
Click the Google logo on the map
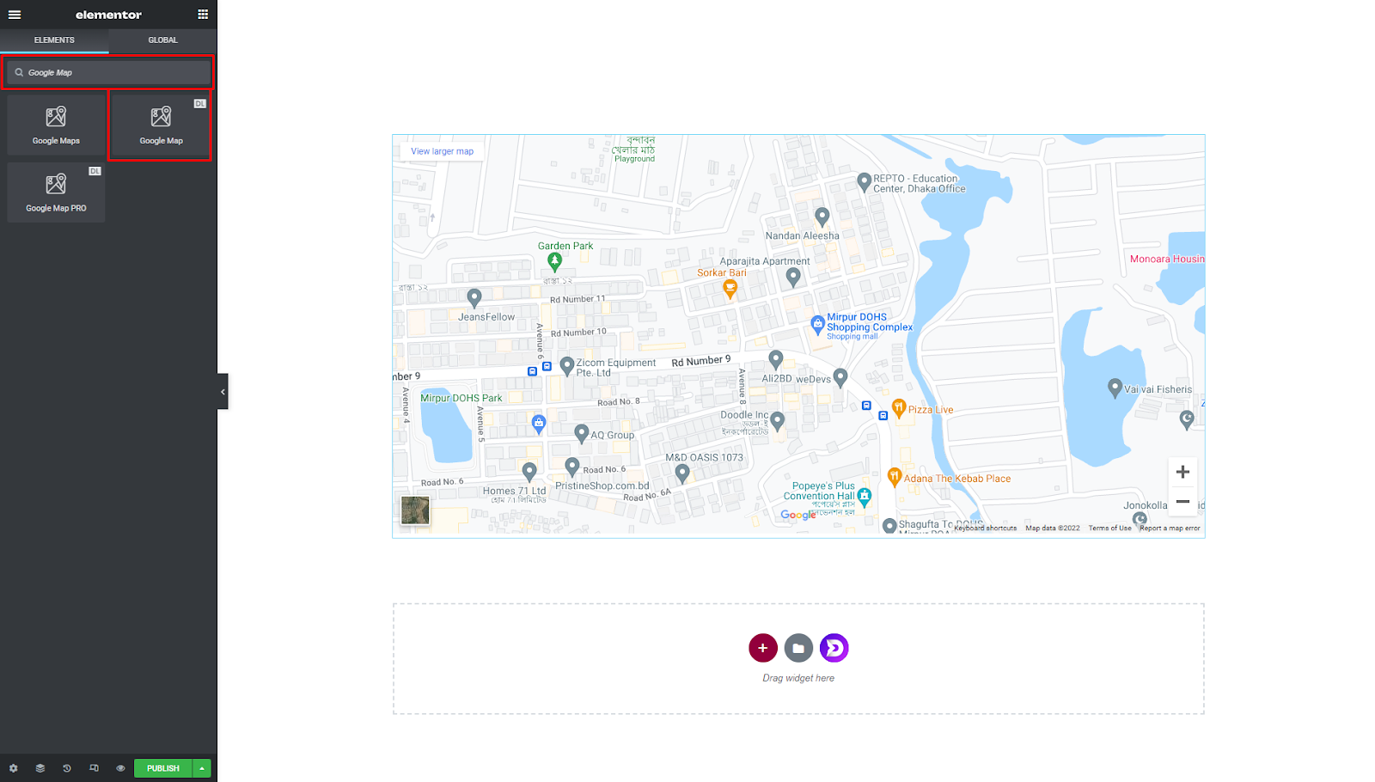coord(798,515)
